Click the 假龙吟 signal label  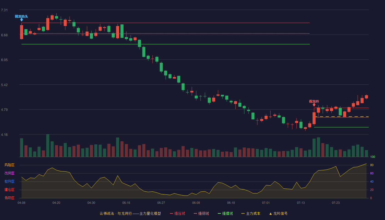[314, 101]
